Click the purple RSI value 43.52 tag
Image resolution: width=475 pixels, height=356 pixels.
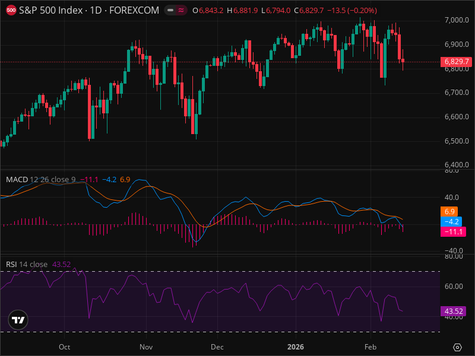(x=453, y=311)
